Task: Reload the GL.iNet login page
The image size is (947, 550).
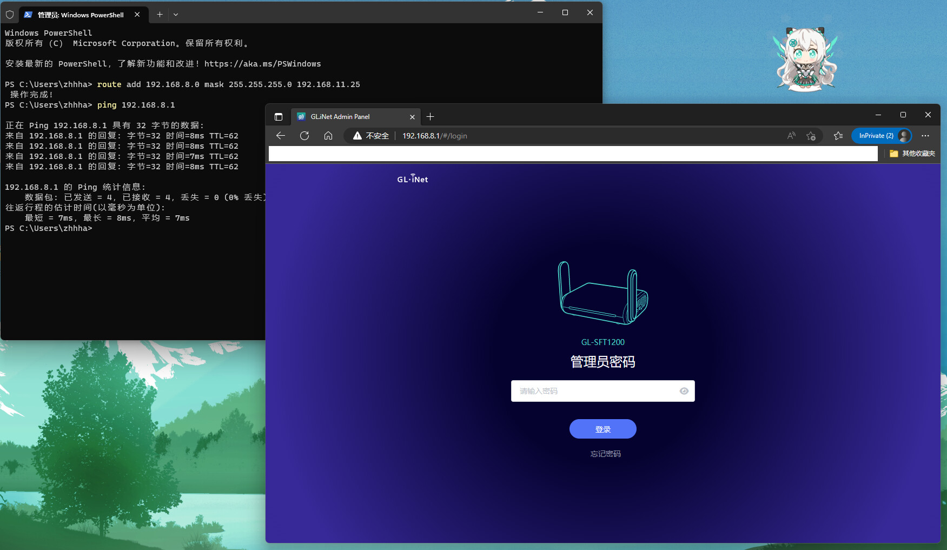Action: (x=304, y=136)
